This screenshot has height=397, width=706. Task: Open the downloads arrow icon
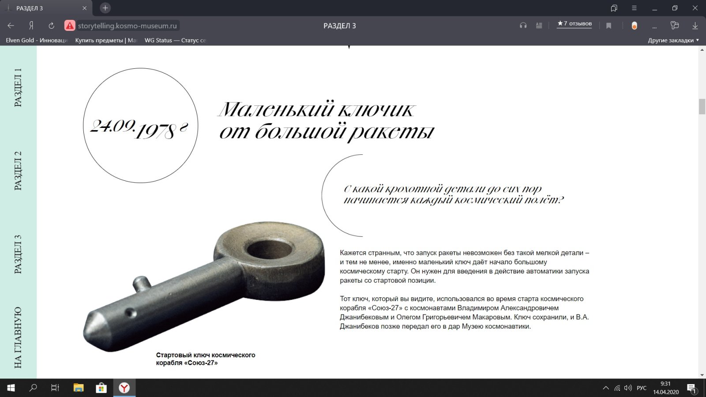695,26
